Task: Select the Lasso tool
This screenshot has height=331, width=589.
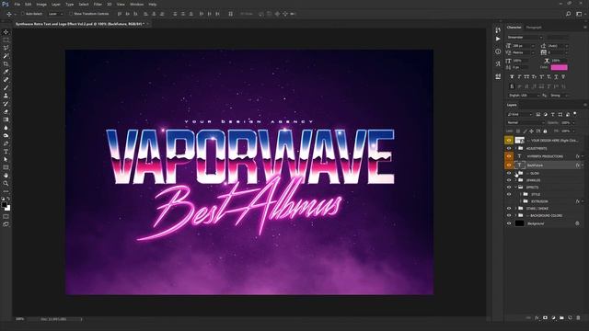Action: click(x=6, y=48)
